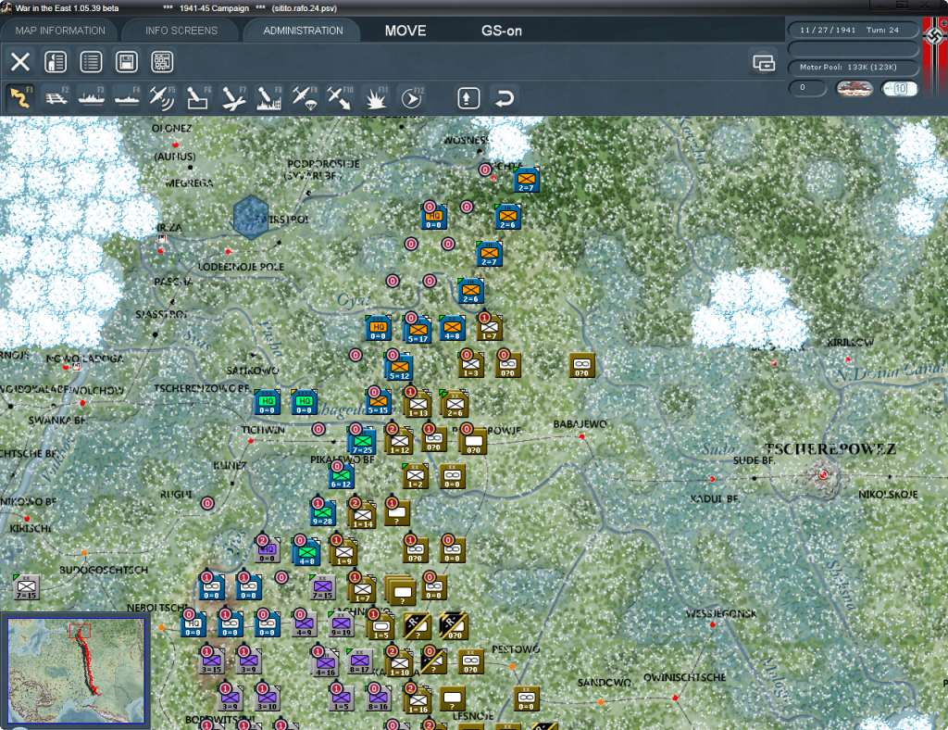Click the date and turn display
Image resolution: width=948 pixels, height=730 pixels.
coord(853,30)
